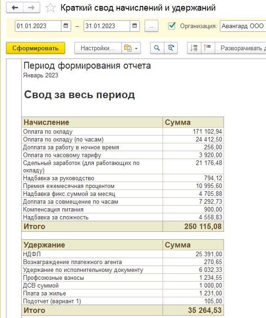Add report to favorites with star icon
Image resolution: width=266 pixels, height=318 pixels.
pyautogui.click(x=50, y=8)
